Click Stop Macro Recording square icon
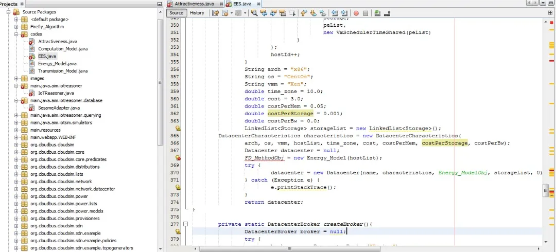556x252 pixels. (x=366, y=13)
